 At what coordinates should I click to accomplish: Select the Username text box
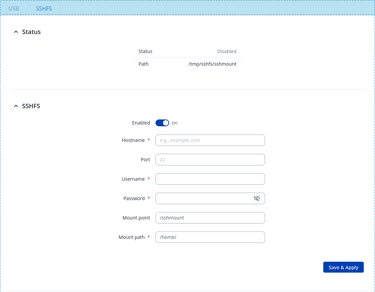[x=210, y=179]
